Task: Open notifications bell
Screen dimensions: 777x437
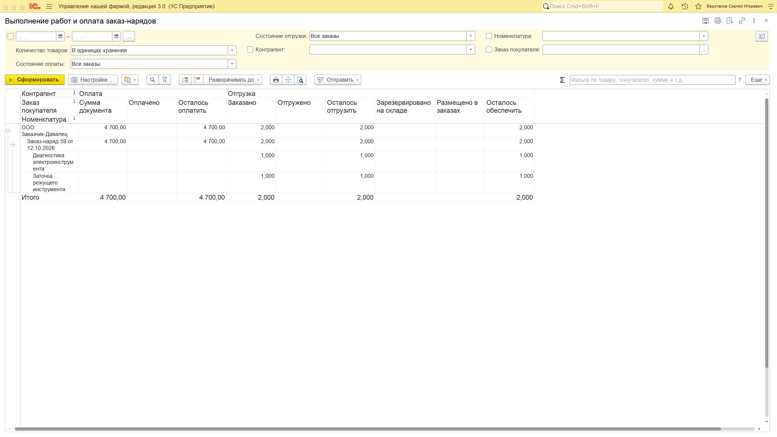Action: click(671, 6)
